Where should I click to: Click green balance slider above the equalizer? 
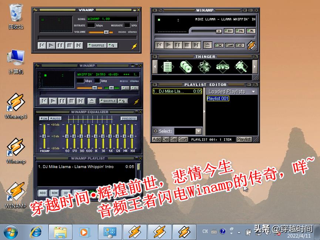[x=111, y=88]
